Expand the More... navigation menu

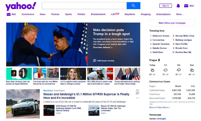coord(179,14)
